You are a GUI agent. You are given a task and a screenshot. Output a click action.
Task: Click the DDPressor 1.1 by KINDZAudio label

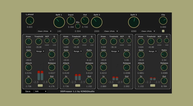coord(77,91)
